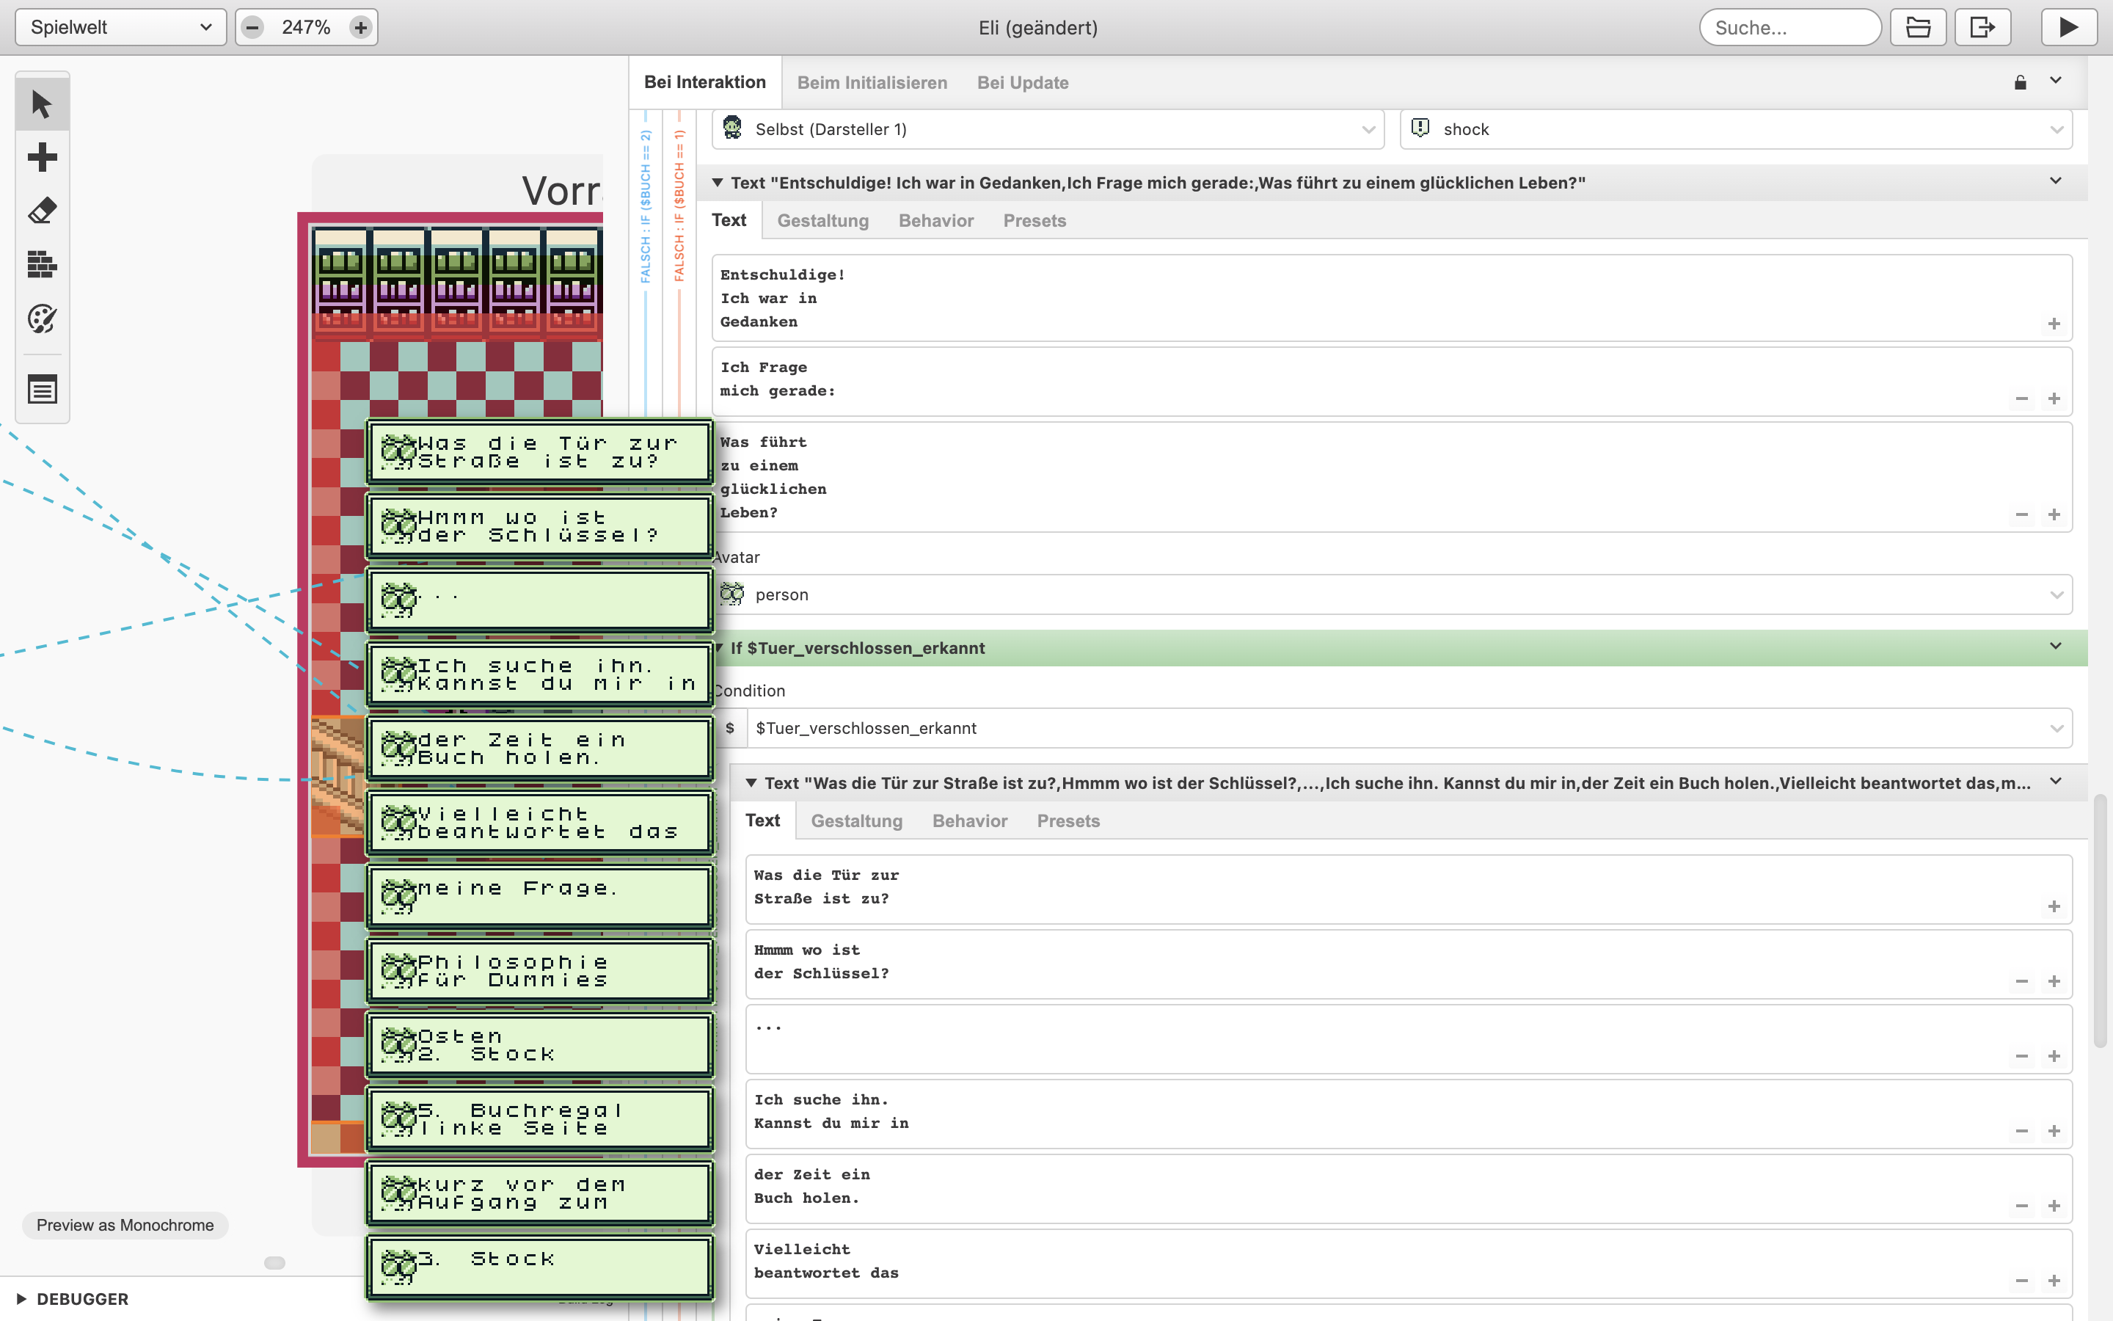Open options chevron of "Entschuldige!" Text event
The width and height of the screenshot is (2113, 1321).
click(x=2055, y=181)
